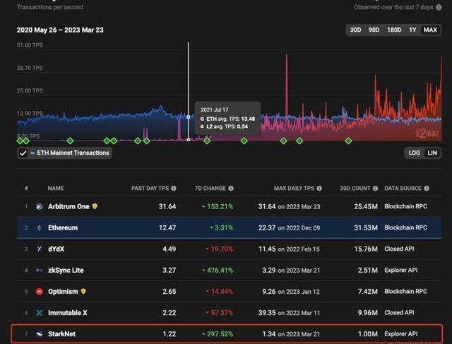
Task: Open the Optimism project link
Action: coord(63,292)
